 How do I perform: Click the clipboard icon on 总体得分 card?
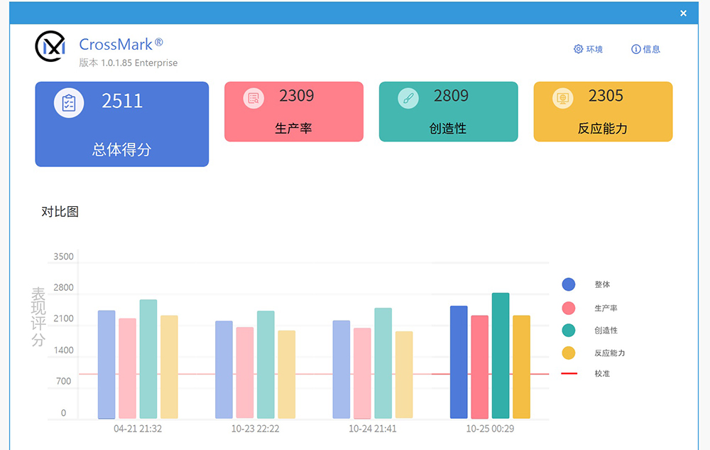[x=69, y=103]
